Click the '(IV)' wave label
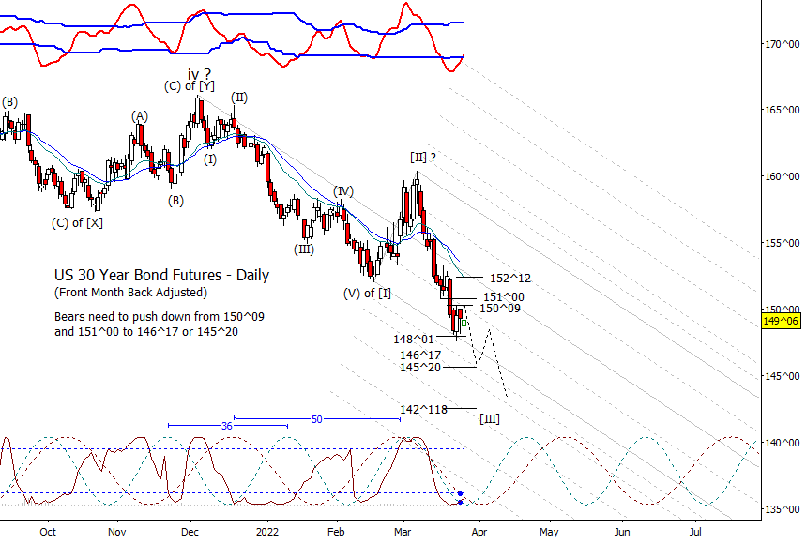806x559 pixels. click(343, 191)
